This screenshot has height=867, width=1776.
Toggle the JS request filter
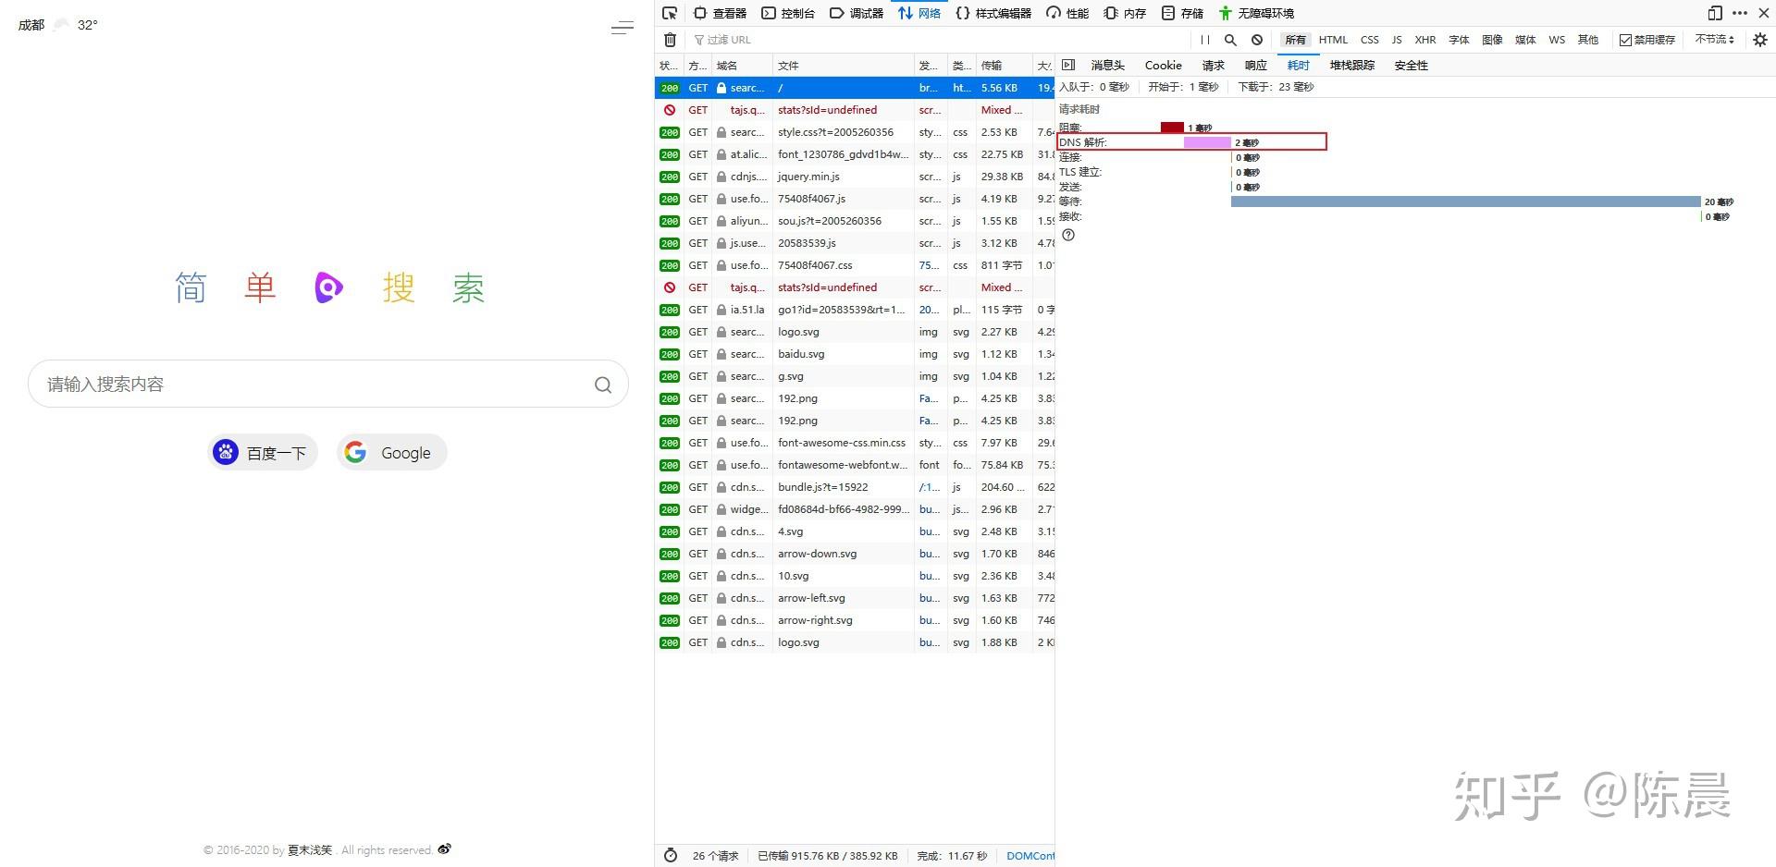click(1397, 40)
